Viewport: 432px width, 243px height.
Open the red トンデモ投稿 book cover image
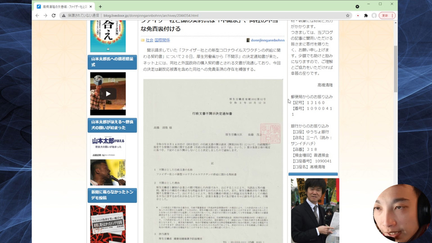pos(108,224)
